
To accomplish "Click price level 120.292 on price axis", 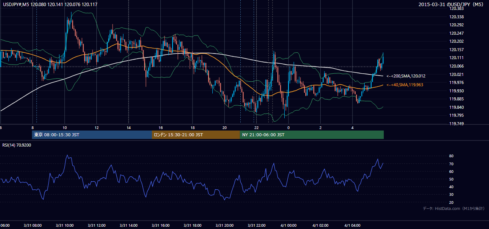I will [456, 25].
